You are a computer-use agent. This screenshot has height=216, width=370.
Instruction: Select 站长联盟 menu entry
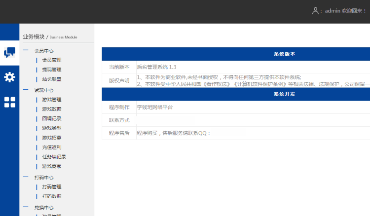coord(52,79)
